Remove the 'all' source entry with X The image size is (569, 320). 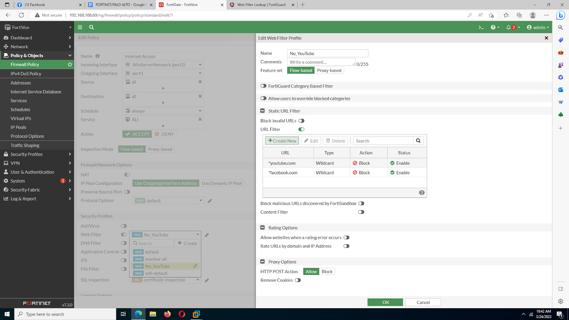coord(200,82)
